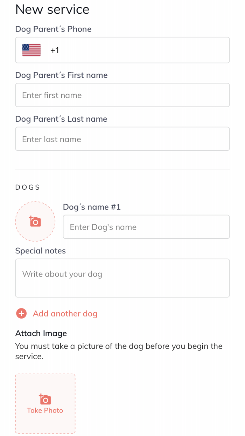Click the plus icon next to Add another dog

(x=21, y=313)
